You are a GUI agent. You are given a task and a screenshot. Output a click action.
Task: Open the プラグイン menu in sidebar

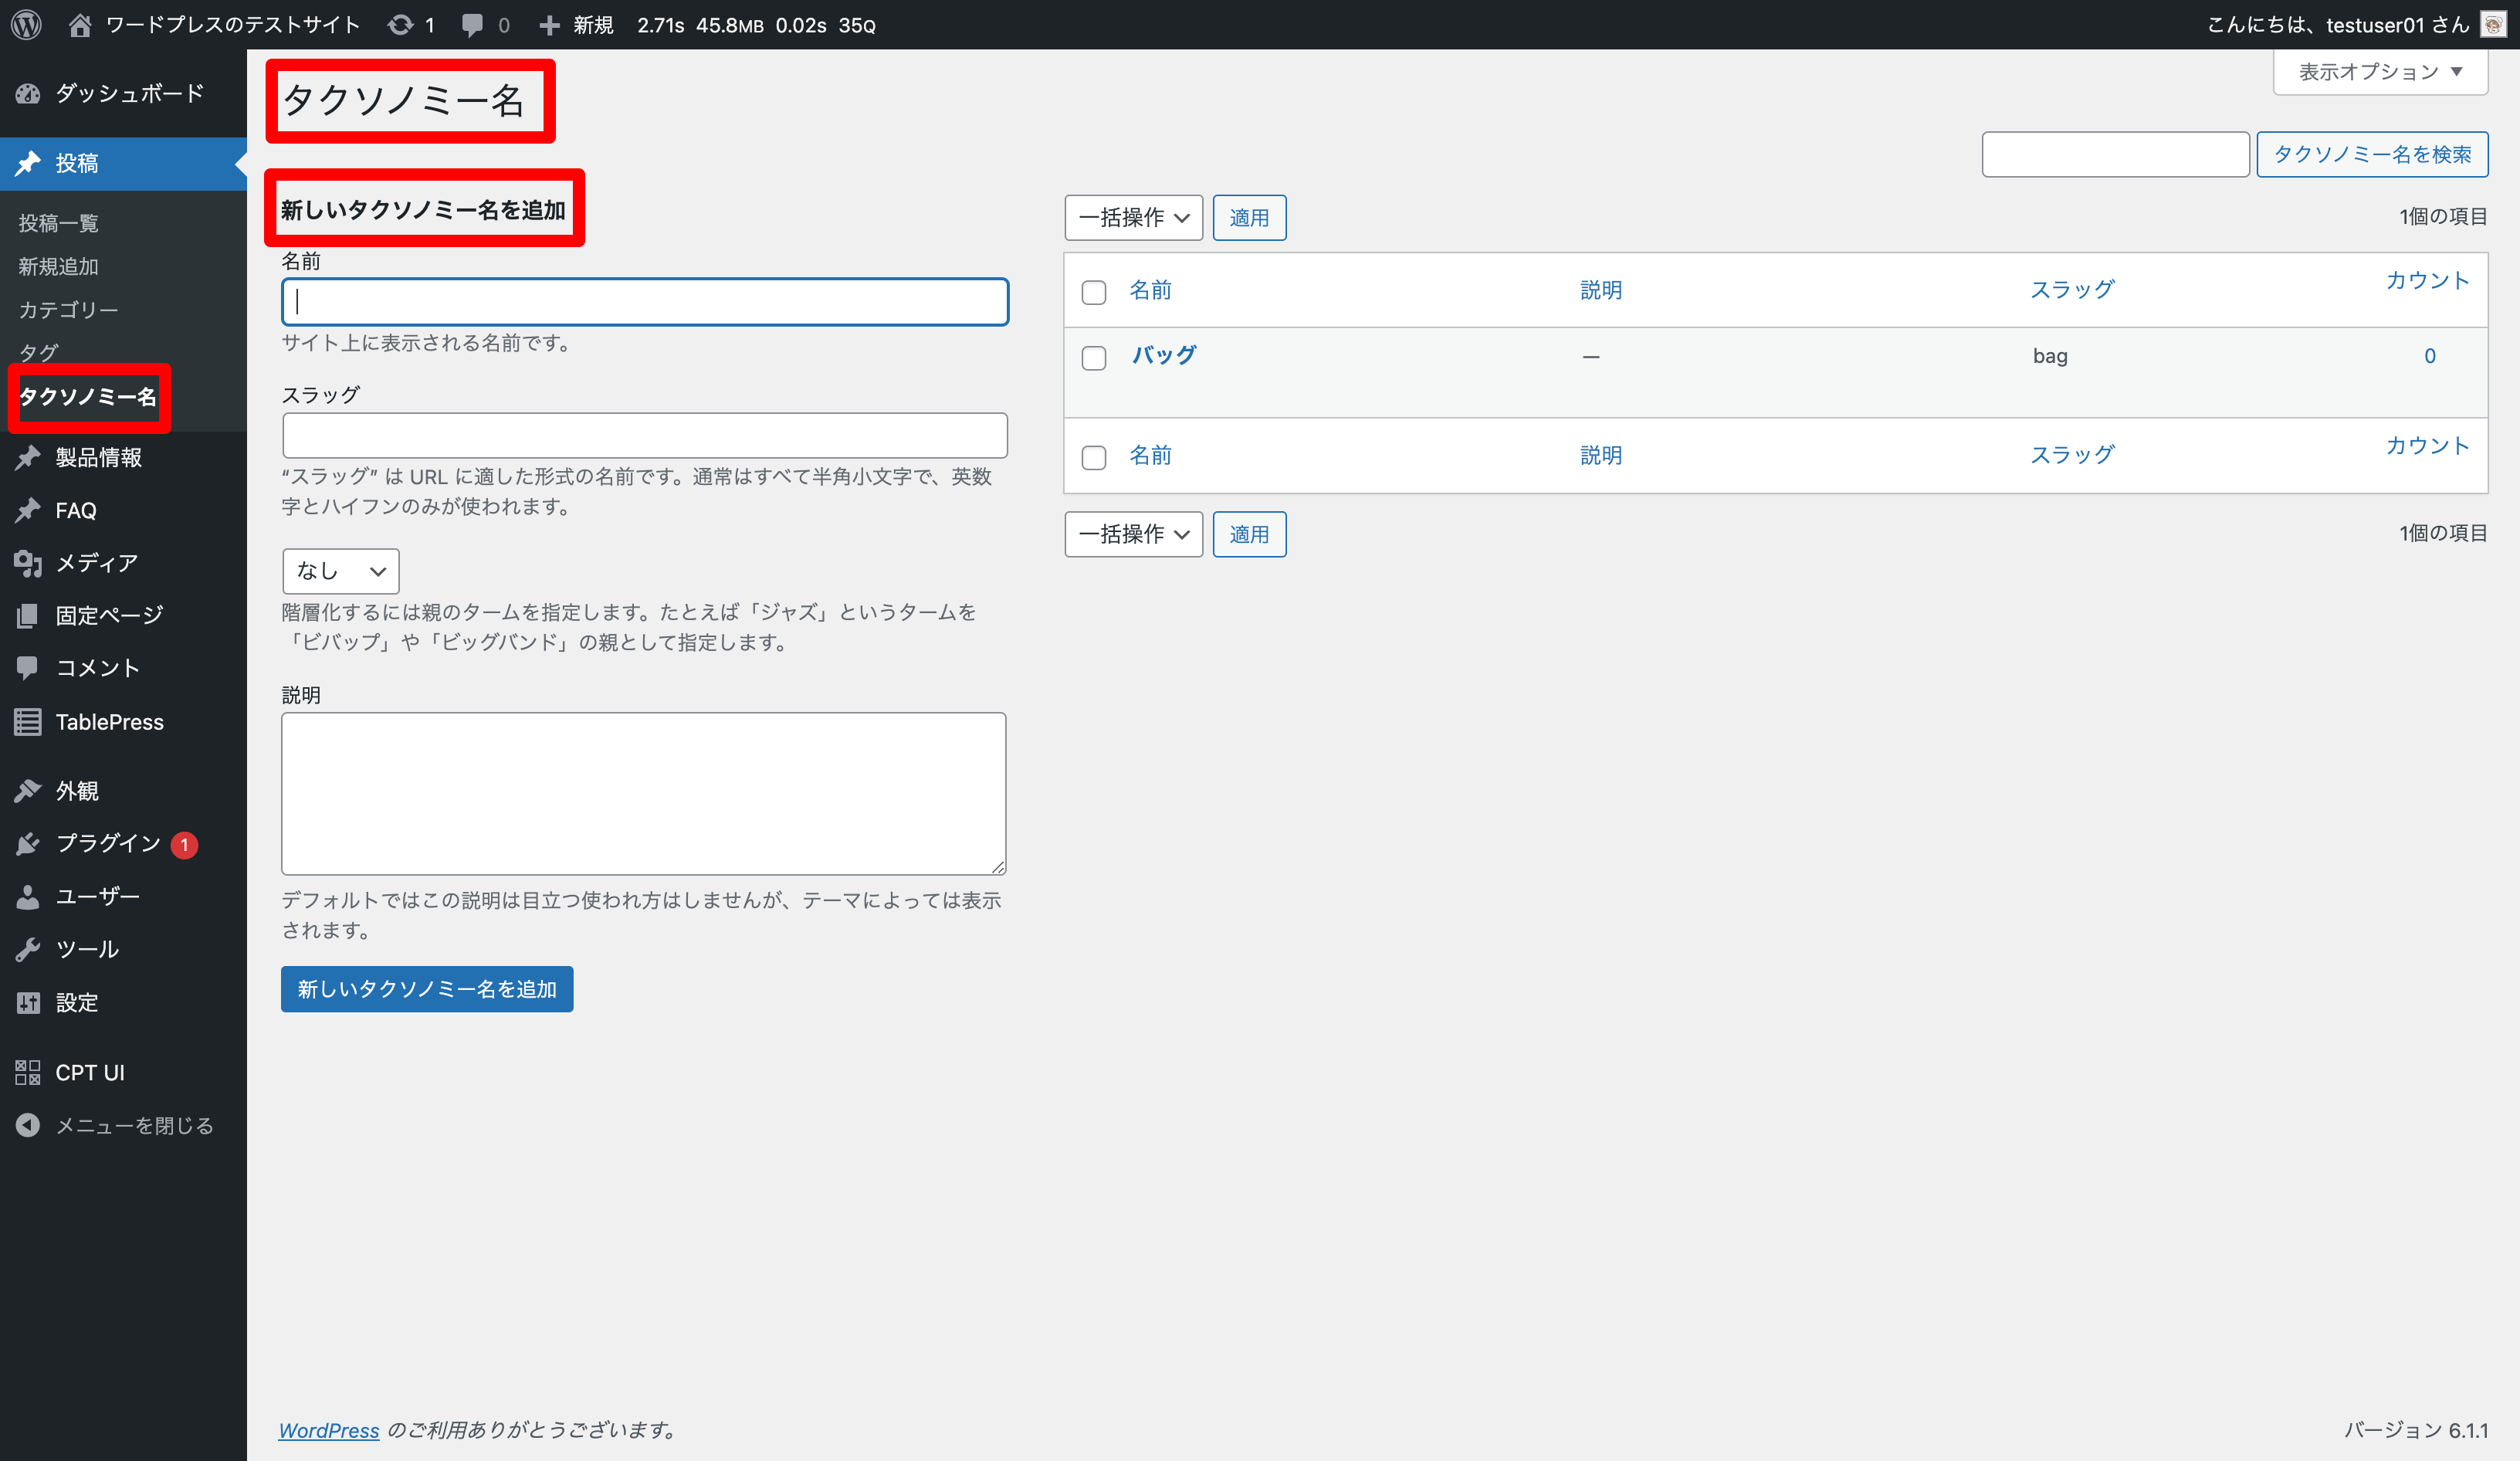click(x=108, y=843)
